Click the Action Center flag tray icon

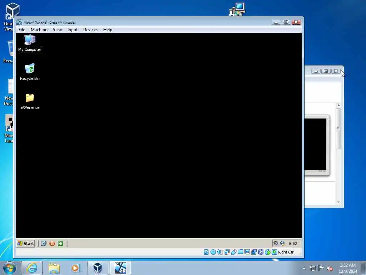(321, 268)
